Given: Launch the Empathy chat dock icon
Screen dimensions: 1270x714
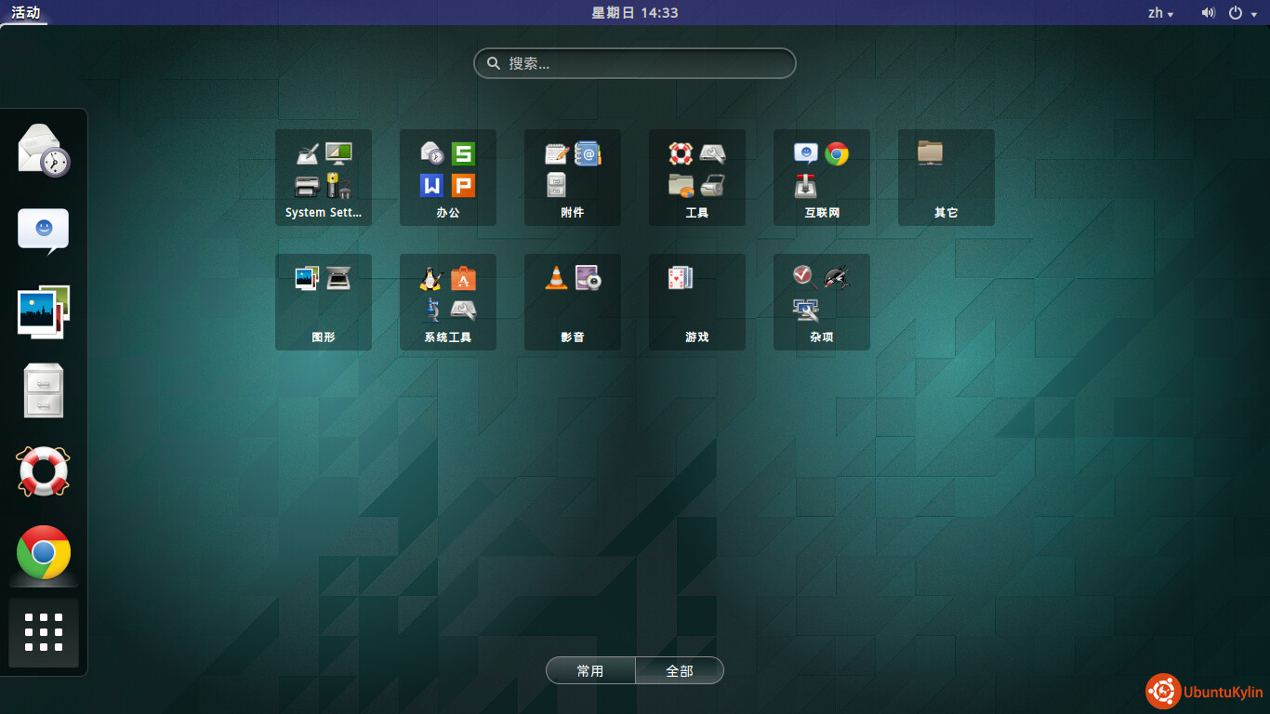Looking at the screenshot, I should click(44, 231).
